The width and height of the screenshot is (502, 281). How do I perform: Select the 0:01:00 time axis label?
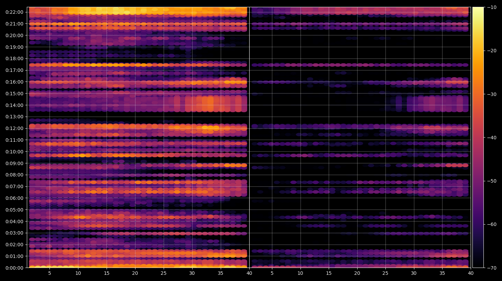point(14,256)
